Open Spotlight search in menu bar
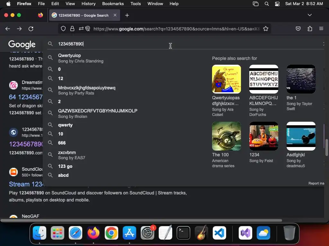 266,4
